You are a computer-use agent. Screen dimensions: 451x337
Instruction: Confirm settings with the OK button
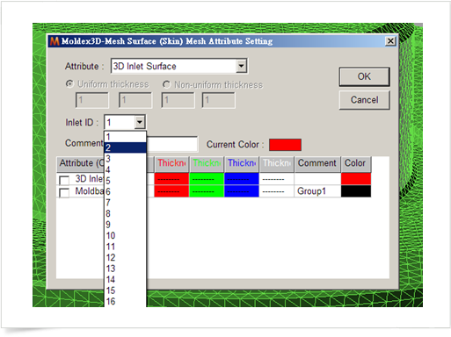click(364, 76)
